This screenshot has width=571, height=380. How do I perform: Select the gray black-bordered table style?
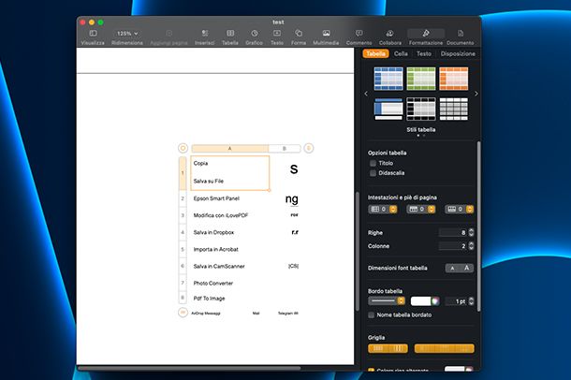coord(421,109)
